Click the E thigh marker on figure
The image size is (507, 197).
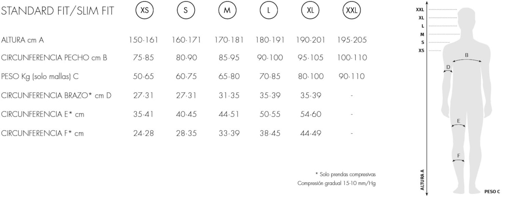[x=458, y=123]
